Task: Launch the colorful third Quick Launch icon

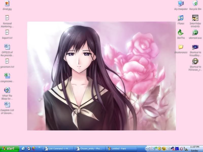Action: pyautogui.click(x=34, y=149)
